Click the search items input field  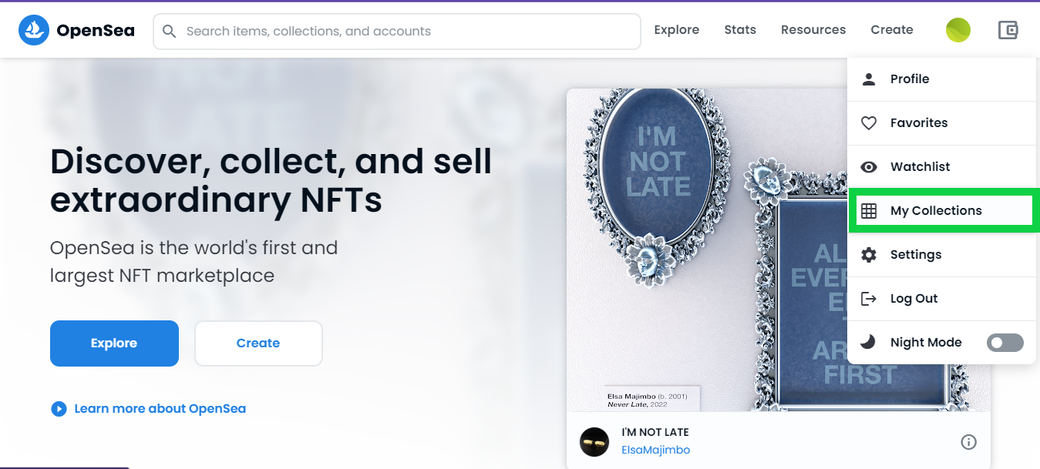point(409,32)
